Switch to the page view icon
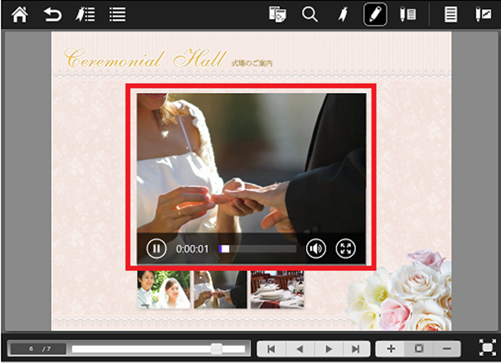The width and height of the screenshot is (501, 364). point(450,14)
